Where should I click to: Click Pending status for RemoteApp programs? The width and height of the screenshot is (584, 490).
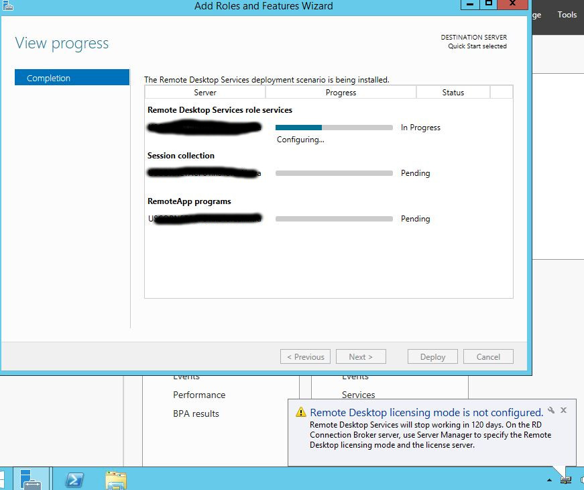[x=415, y=219]
